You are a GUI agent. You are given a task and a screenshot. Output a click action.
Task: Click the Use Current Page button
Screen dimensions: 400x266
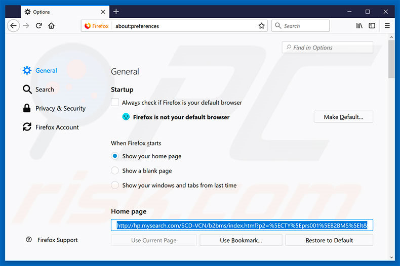[x=154, y=240]
